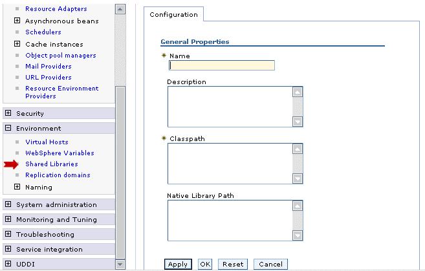Expand Monitoring and Tuning section

tap(8, 219)
